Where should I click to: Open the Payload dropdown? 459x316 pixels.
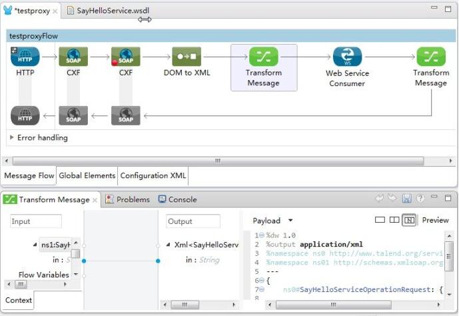[x=273, y=221]
